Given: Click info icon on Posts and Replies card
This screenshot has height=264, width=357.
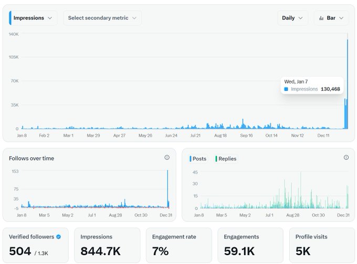Looking at the screenshot, I should (346, 157).
